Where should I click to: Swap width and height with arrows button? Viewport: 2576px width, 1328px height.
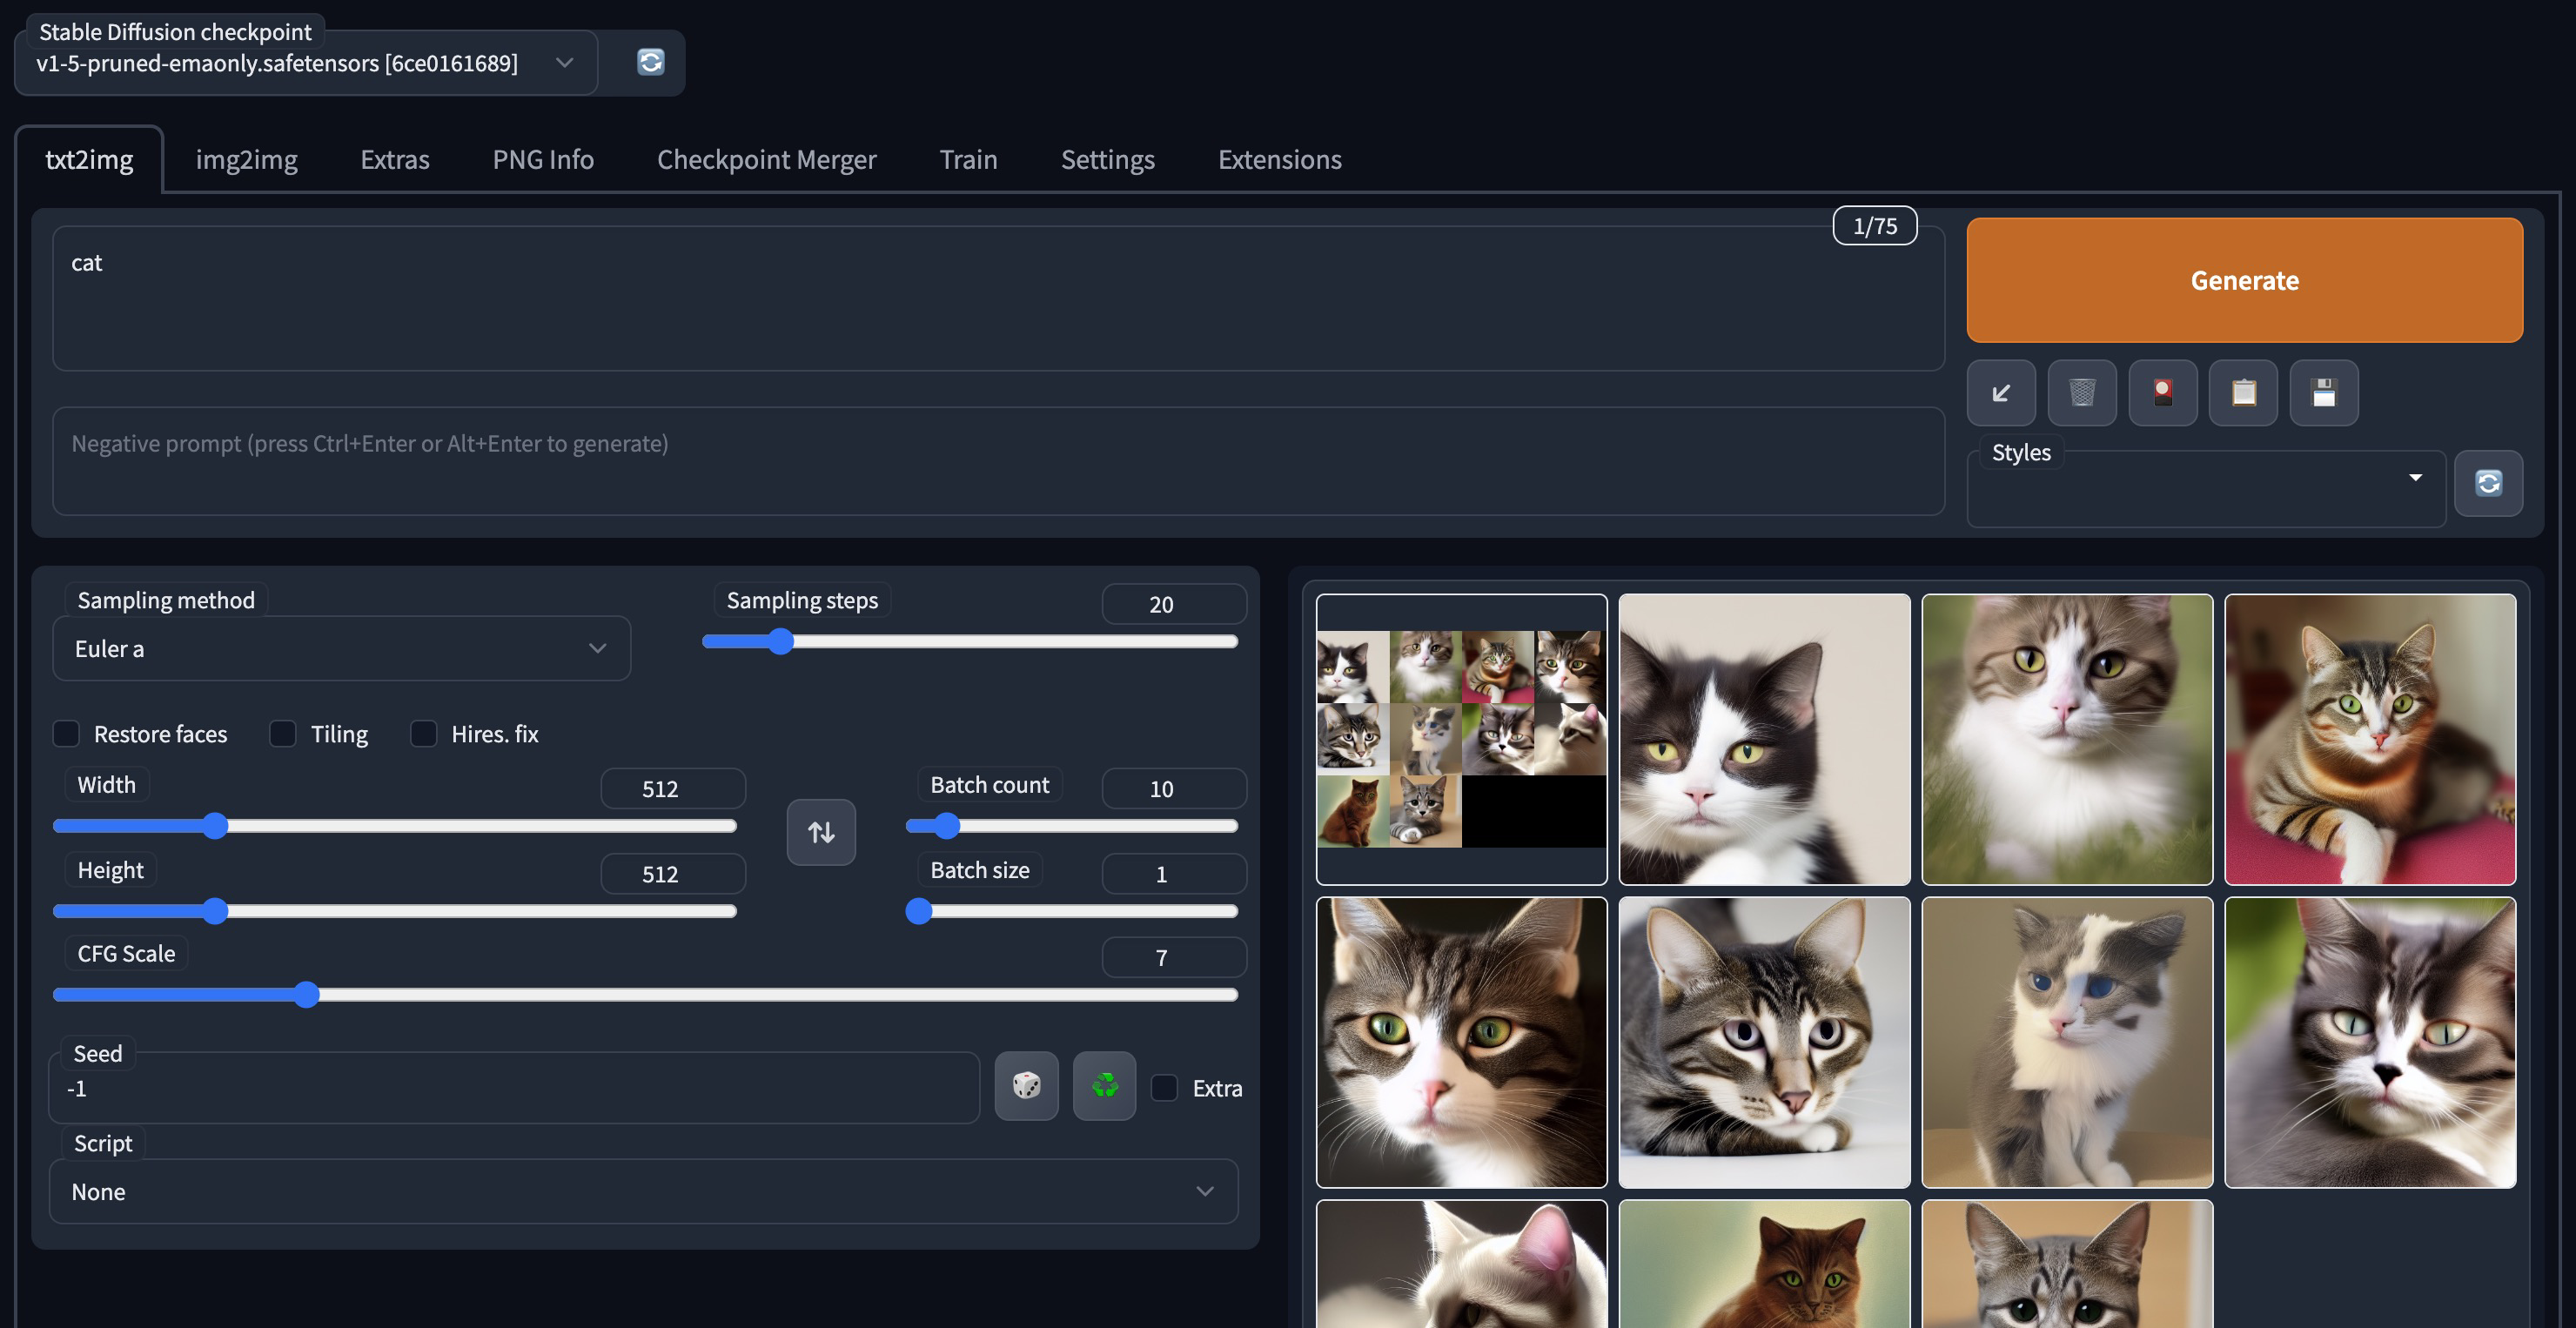(x=821, y=832)
